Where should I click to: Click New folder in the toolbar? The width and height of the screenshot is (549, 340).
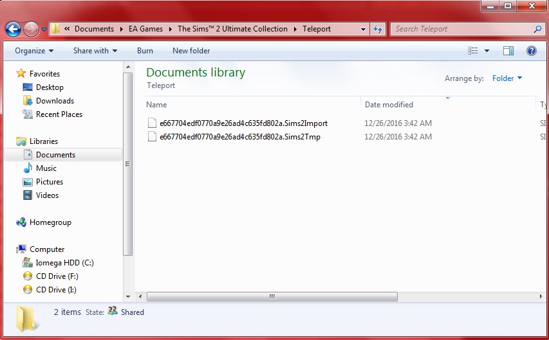pyautogui.click(x=191, y=51)
